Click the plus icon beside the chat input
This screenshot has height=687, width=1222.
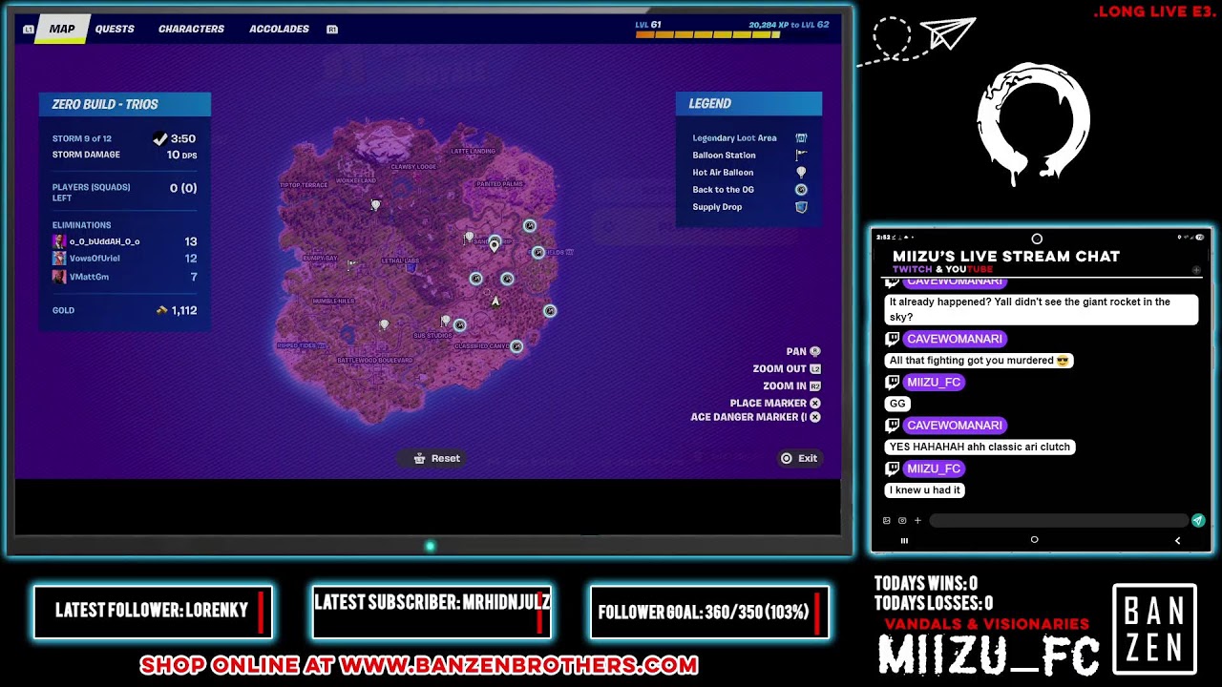917,521
